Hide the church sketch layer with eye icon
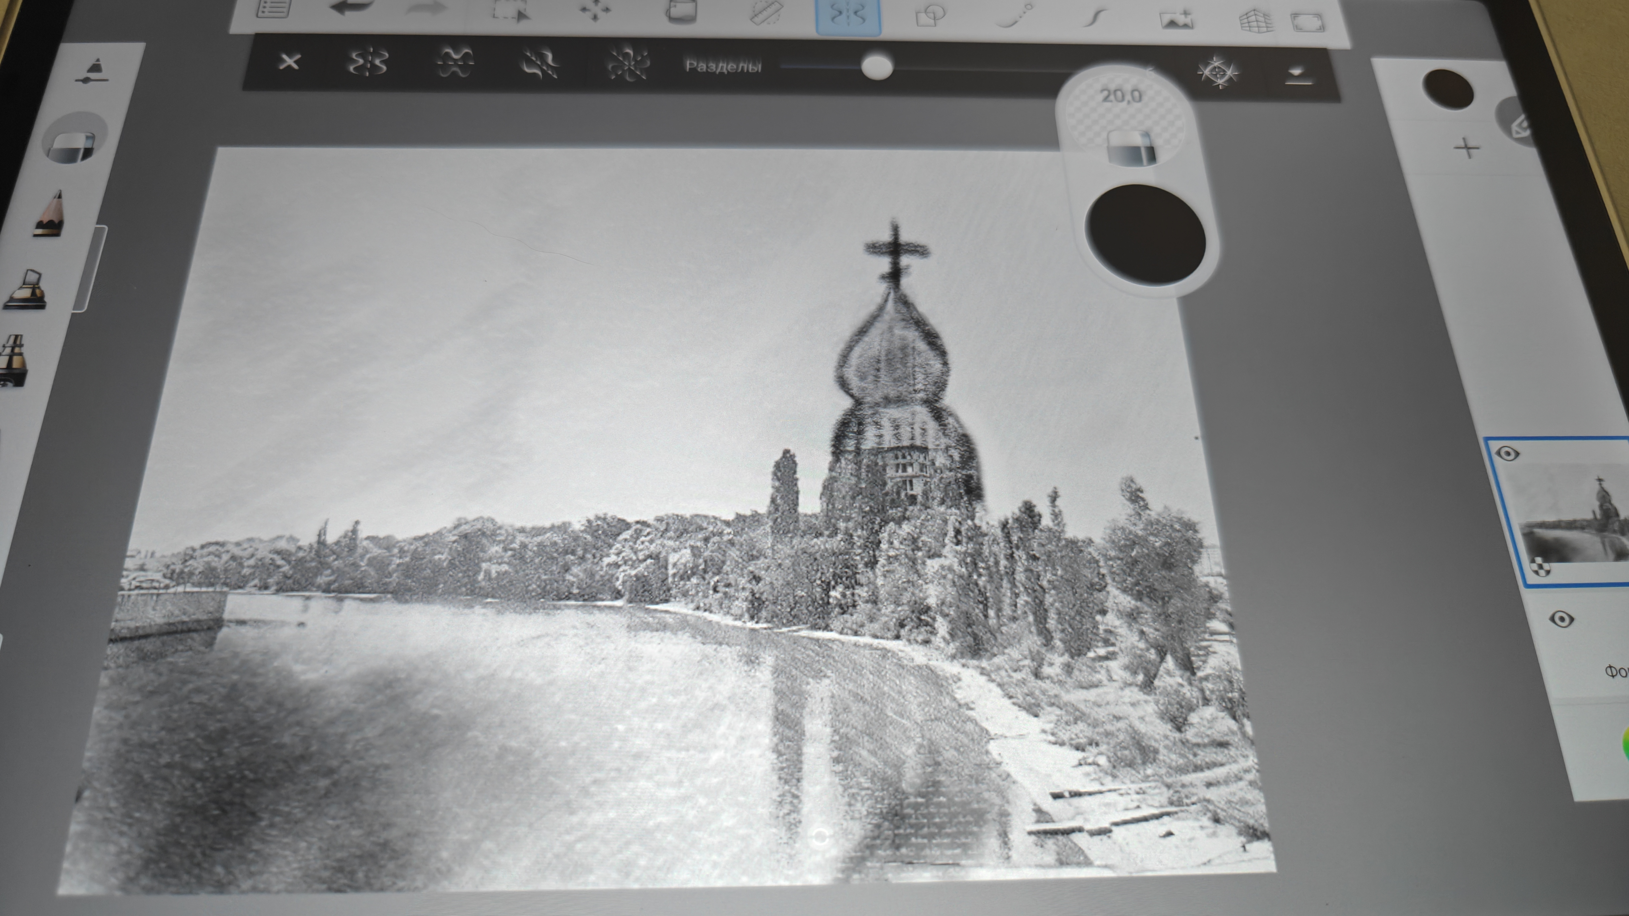 click(x=1508, y=453)
